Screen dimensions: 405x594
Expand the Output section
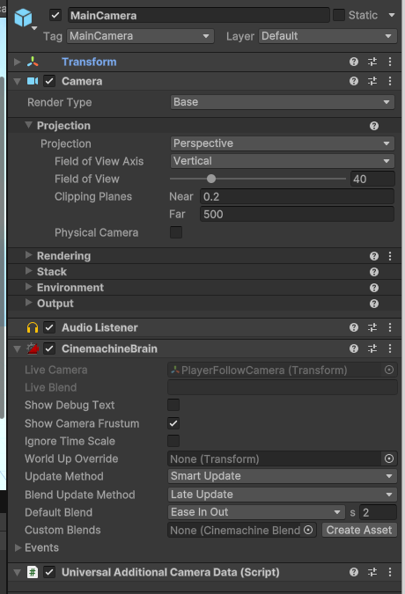[28, 303]
